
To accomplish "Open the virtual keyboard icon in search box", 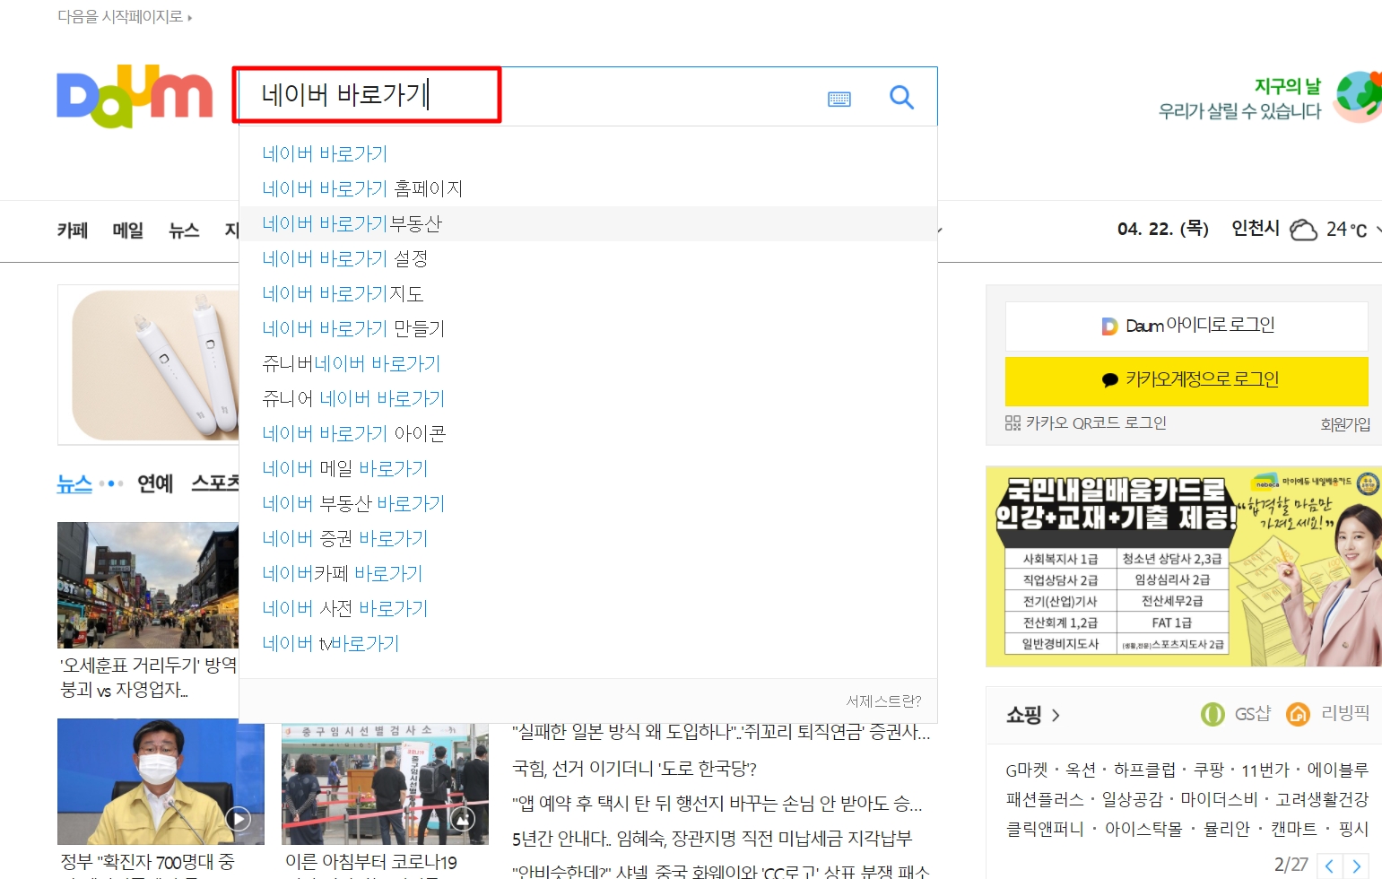I will 839,99.
